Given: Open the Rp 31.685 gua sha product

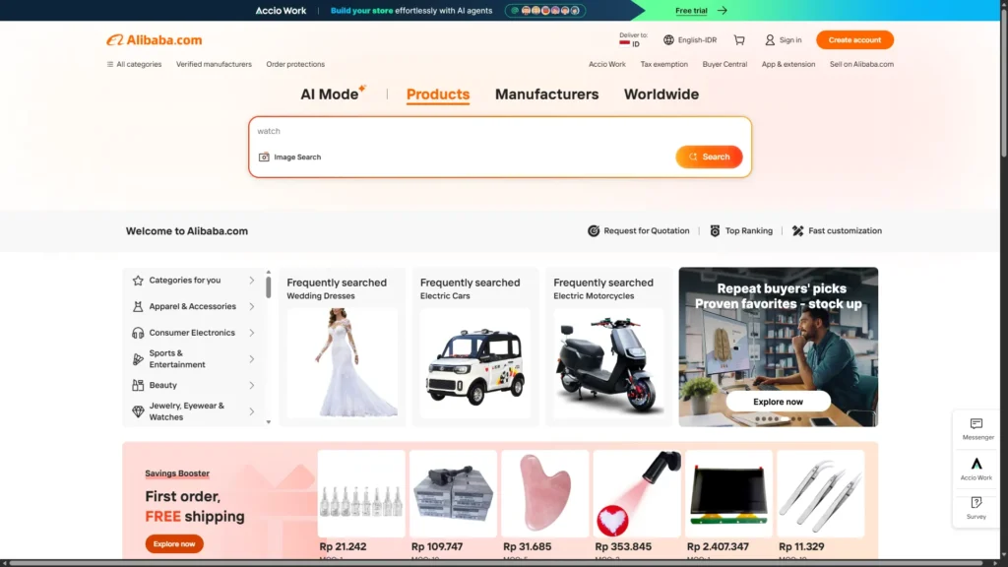Looking at the screenshot, I should click(x=544, y=494).
